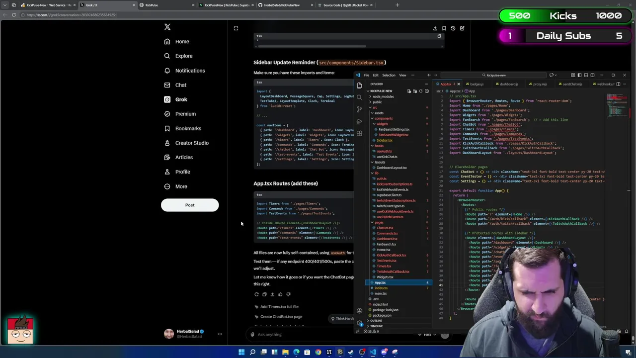Image resolution: width=636 pixels, height=358 pixels.
Task: Collapse all folders in the Explorer
Action: coord(426,91)
